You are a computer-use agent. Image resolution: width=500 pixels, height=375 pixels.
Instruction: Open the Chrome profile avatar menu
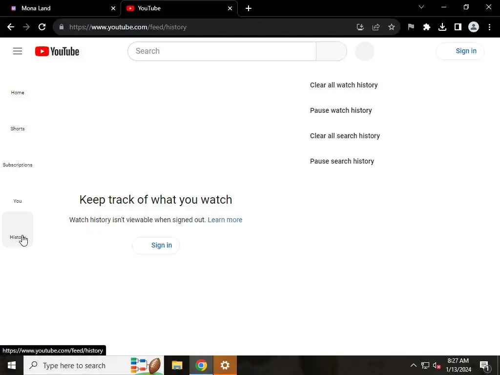[474, 27]
